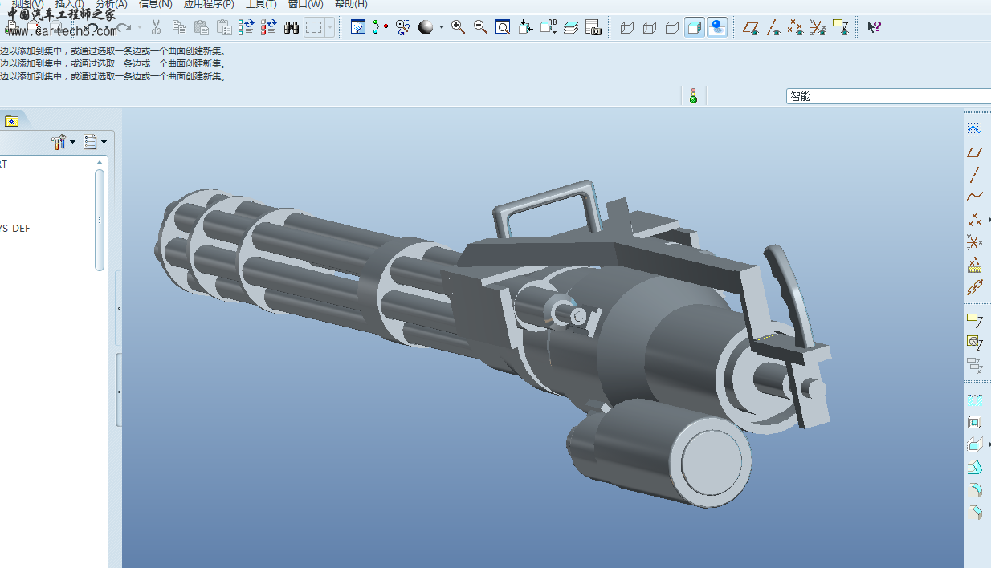Click the regeneration status traffic light
The image size is (991, 568).
(x=693, y=96)
